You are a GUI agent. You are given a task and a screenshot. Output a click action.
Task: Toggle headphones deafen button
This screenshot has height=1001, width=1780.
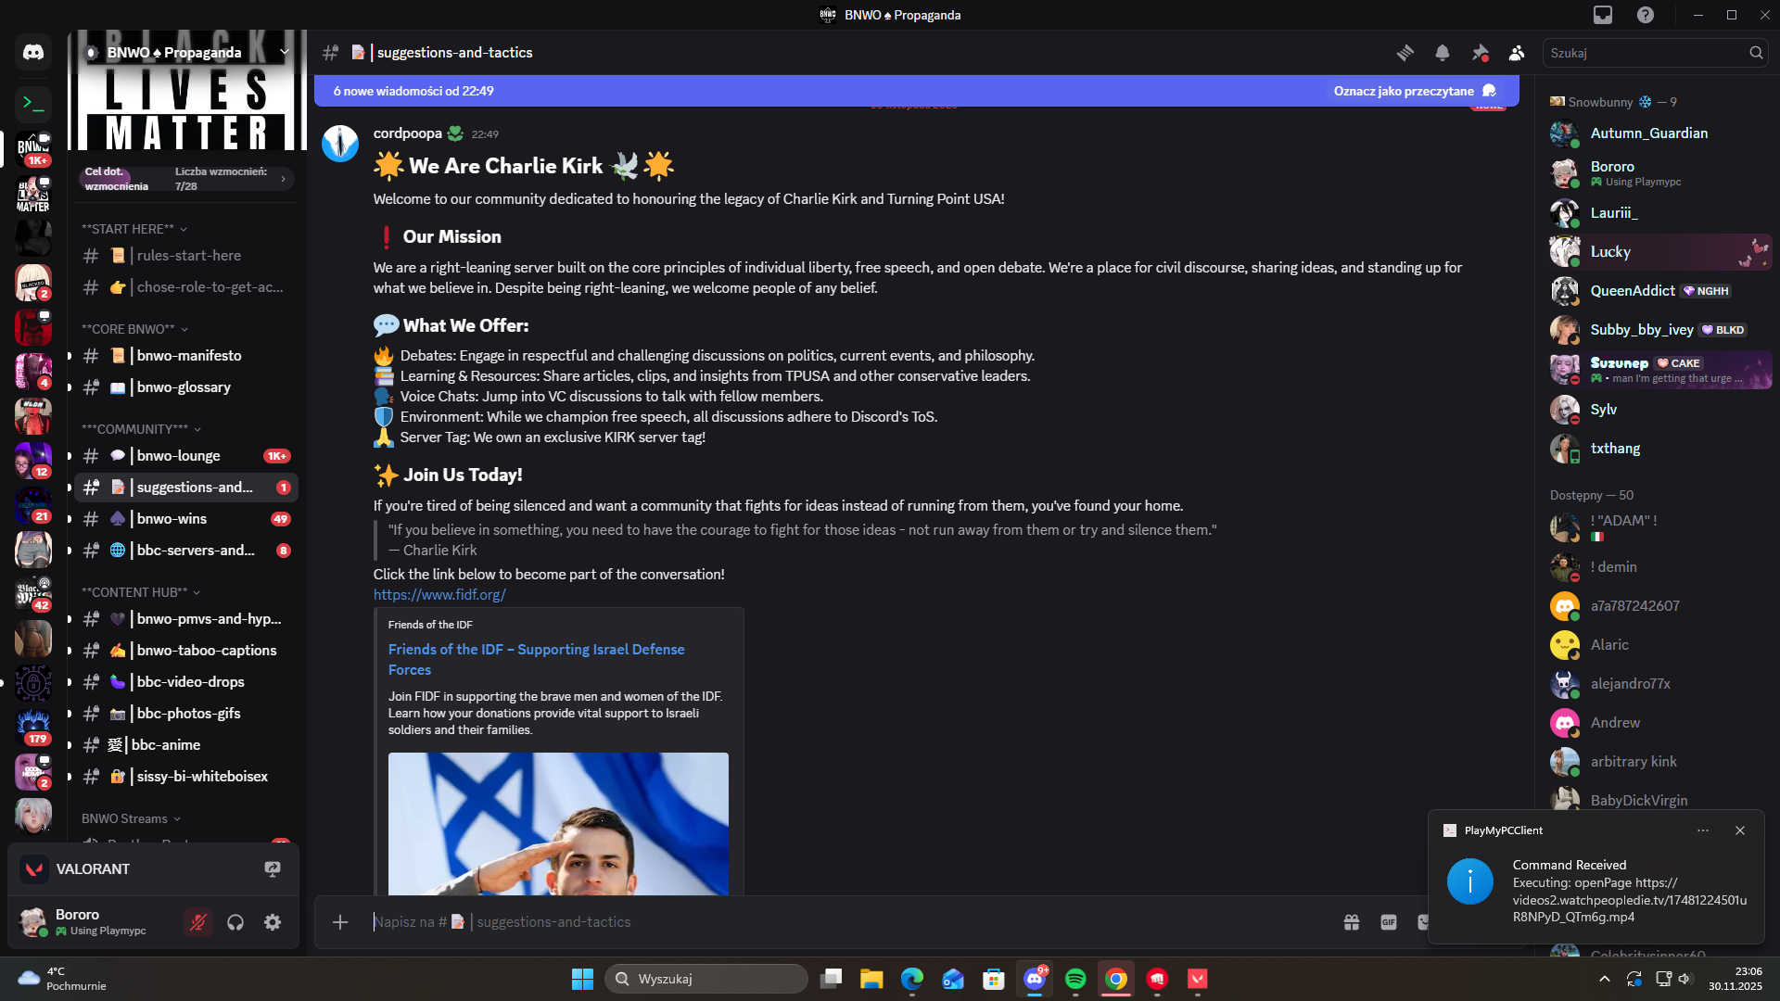(235, 922)
